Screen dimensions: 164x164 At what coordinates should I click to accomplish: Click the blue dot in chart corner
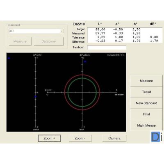point(9,58)
